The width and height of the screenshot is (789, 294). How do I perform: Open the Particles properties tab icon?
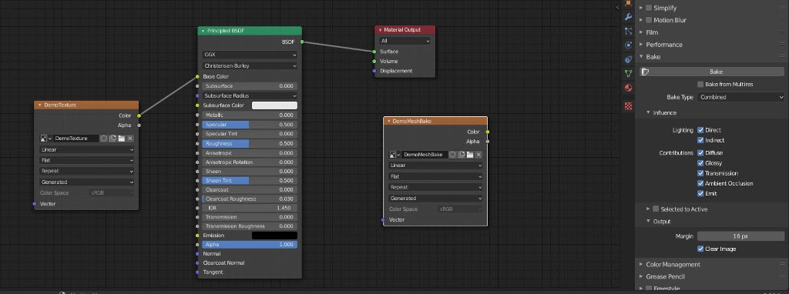628,31
